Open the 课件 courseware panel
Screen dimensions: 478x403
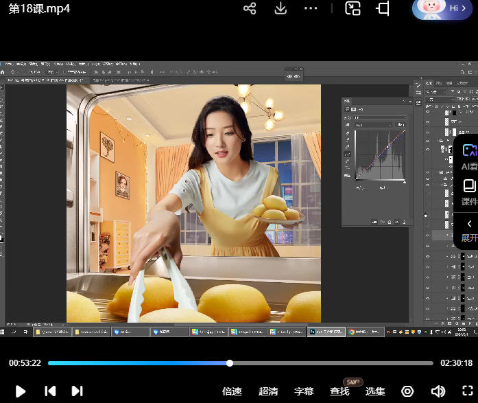[x=469, y=192]
